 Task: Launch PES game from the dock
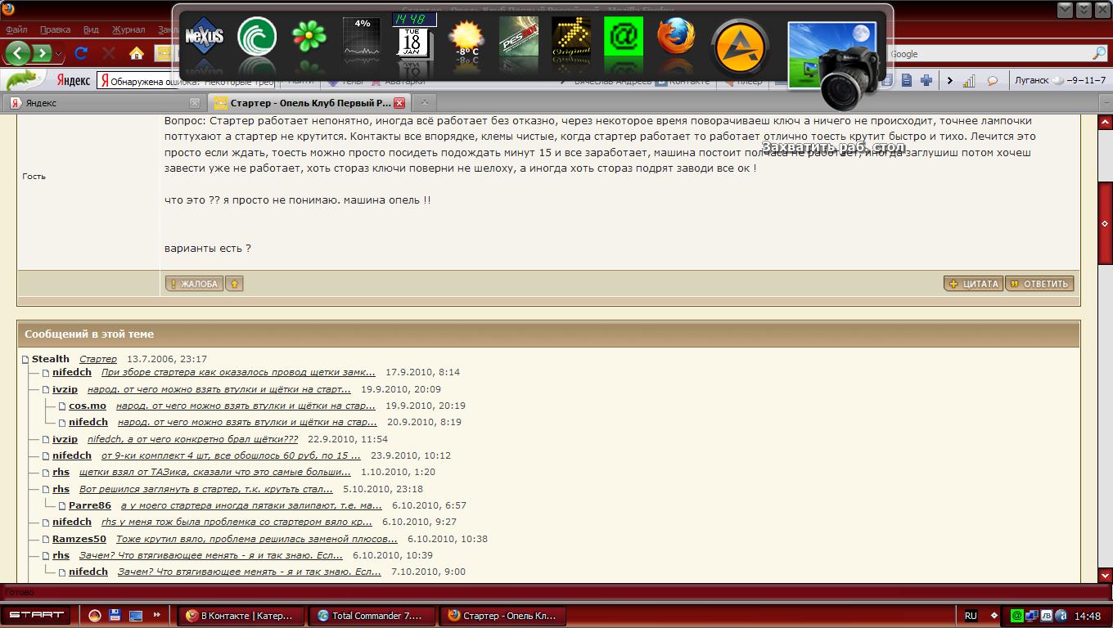click(519, 38)
